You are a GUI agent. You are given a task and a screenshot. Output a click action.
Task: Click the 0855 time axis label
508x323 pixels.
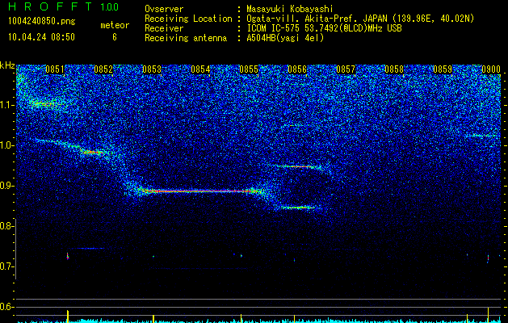pyautogui.click(x=249, y=69)
